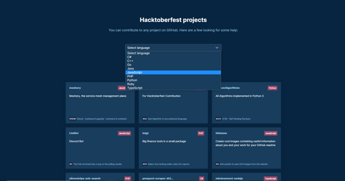Click the 'Discord Bot' description
Viewport: 345px width, 181px height.
76,141
